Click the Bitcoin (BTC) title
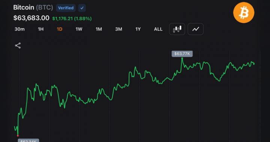This screenshot has height=142, width=270. coord(33,7)
